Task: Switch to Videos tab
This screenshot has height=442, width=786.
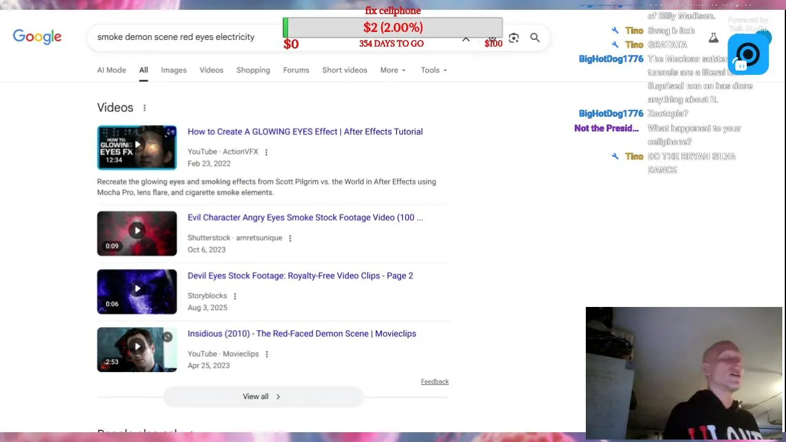Action: tap(211, 70)
